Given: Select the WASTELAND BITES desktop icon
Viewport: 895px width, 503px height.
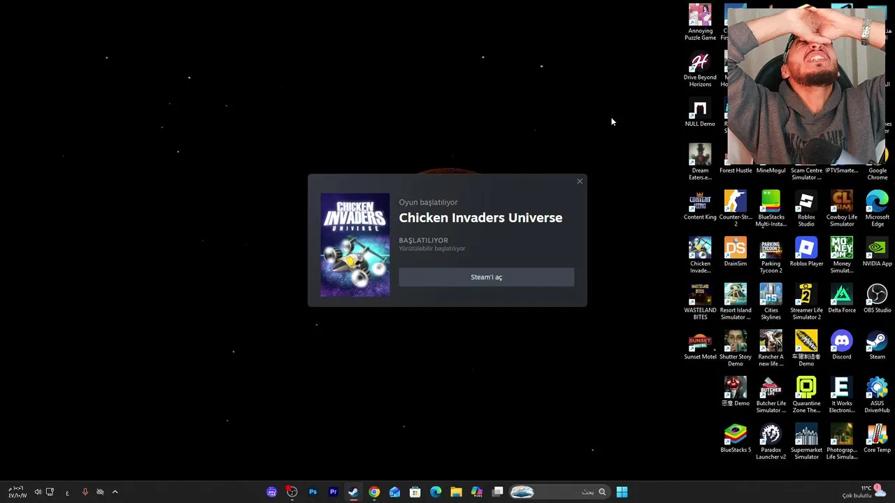Looking at the screenshot, I should click(x=700, y=302).
